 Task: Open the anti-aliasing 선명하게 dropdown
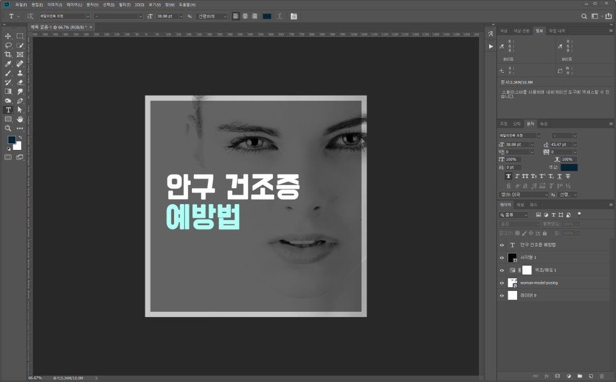pos(224,16)
